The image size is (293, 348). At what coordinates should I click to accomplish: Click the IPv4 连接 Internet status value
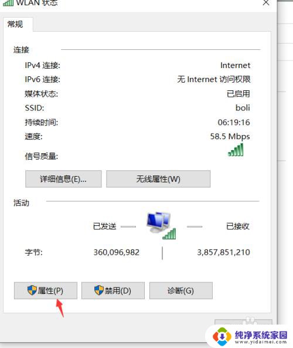coord(236,66)
